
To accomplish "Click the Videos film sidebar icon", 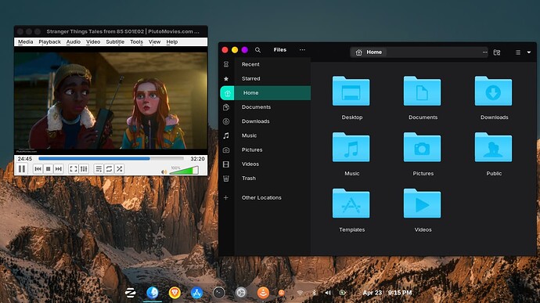I will coord(226,164).
